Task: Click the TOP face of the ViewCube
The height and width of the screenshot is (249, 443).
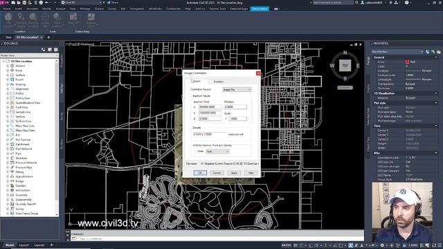Action: point(345,65)
